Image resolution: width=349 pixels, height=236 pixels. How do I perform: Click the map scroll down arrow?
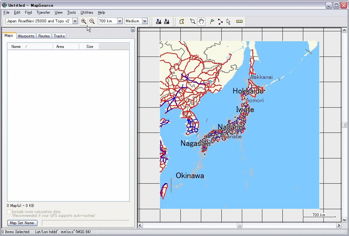pos(344,220)
